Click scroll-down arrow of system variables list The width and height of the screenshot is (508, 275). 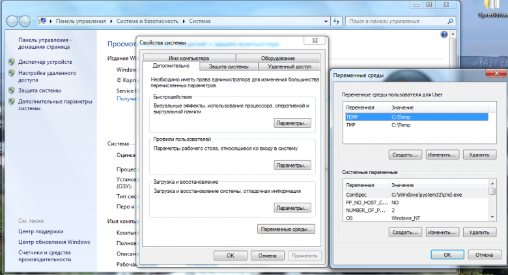492,217
